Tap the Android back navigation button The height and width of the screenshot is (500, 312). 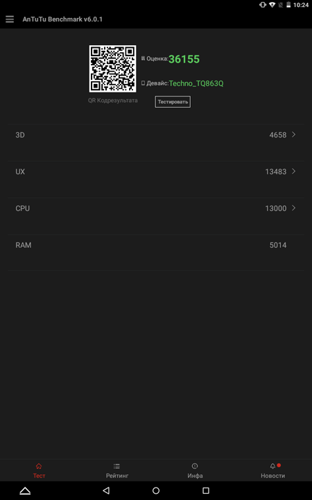(106, 490)
